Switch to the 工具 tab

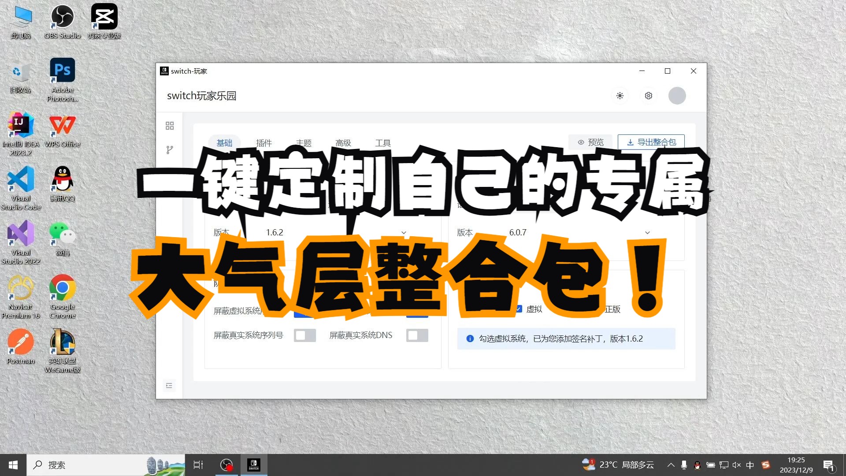pos(382,143)
